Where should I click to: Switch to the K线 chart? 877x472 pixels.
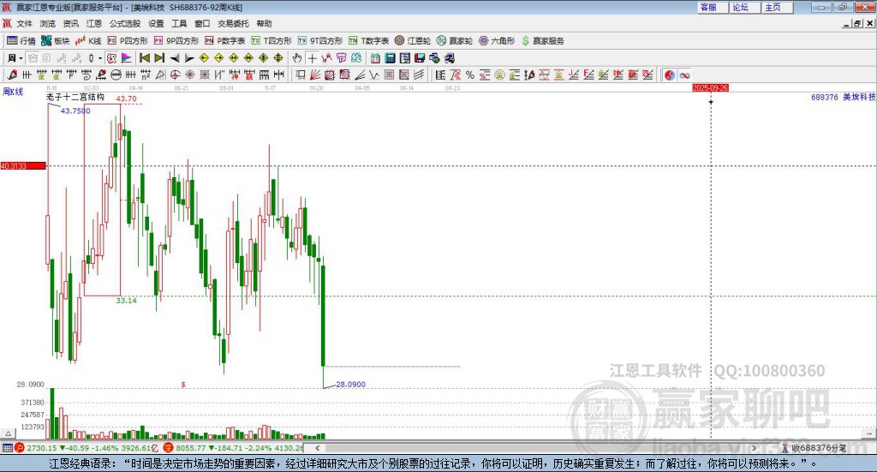pos(89,41)
